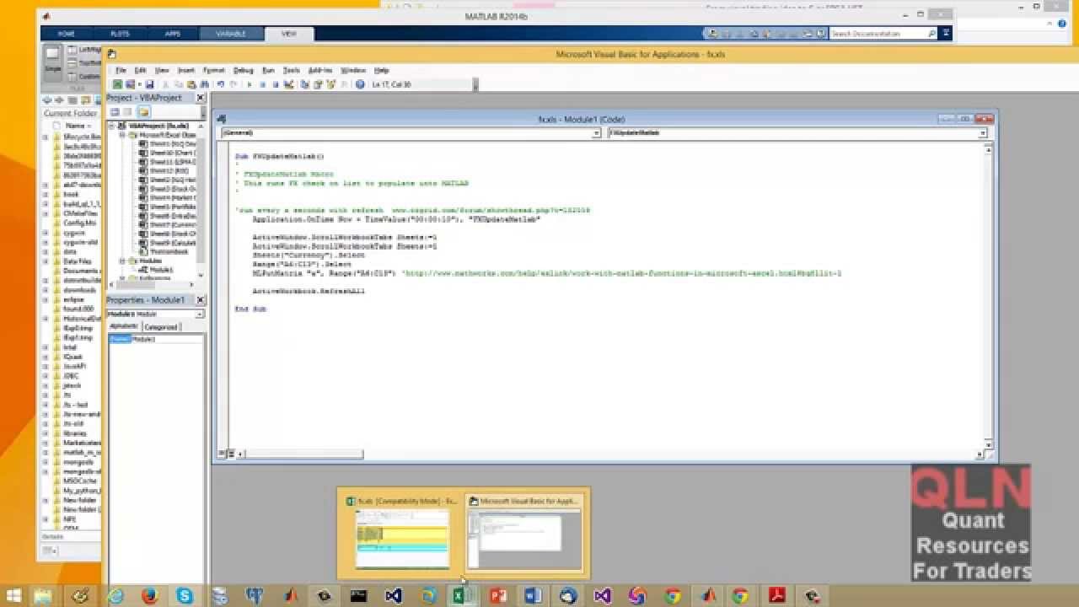Open the Object Browser from toolbar

[x=330, y=84]
